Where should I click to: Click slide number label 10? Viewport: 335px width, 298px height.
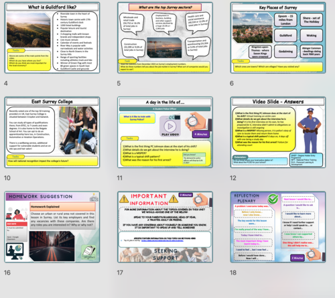[x=7, y=178]
